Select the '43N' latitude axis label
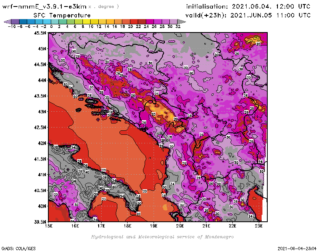Image resolution: width=325 pixels, height=251 pixels. tap(42, 112)
